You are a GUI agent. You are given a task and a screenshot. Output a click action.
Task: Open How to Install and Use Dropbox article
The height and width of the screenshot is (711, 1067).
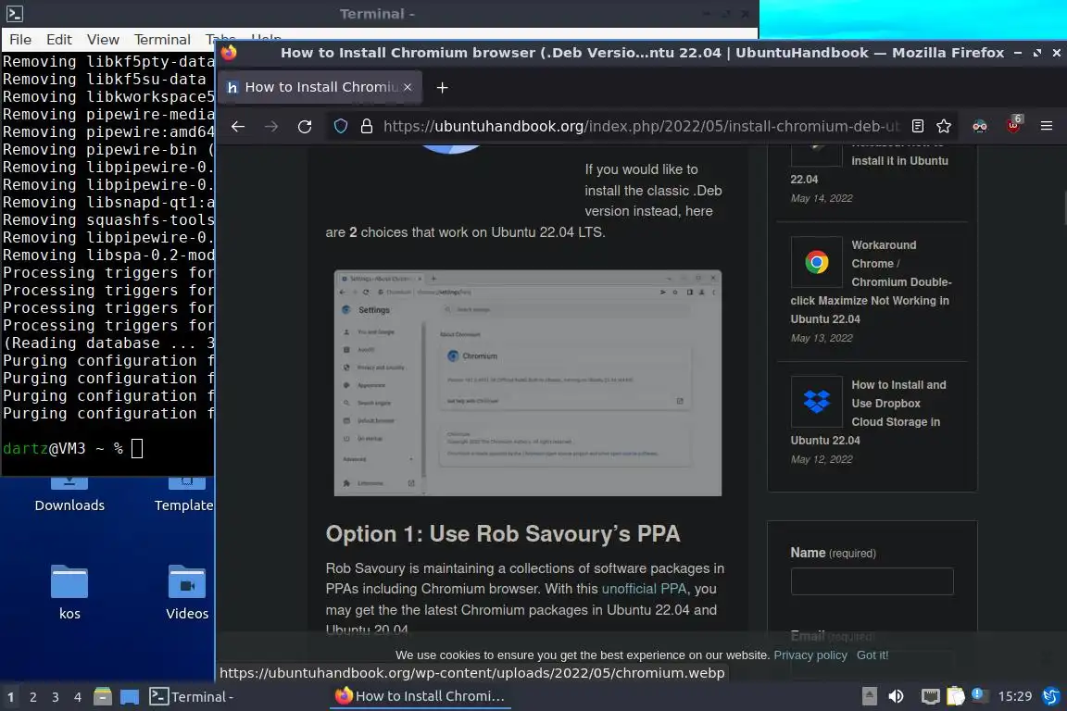tap(869, 412)
